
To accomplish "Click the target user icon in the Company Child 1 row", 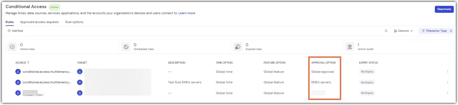I will (x=80, y=93).
